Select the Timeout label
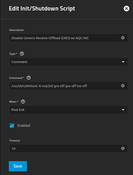This screenshot has width=133, height=175. tap(14, 141)
